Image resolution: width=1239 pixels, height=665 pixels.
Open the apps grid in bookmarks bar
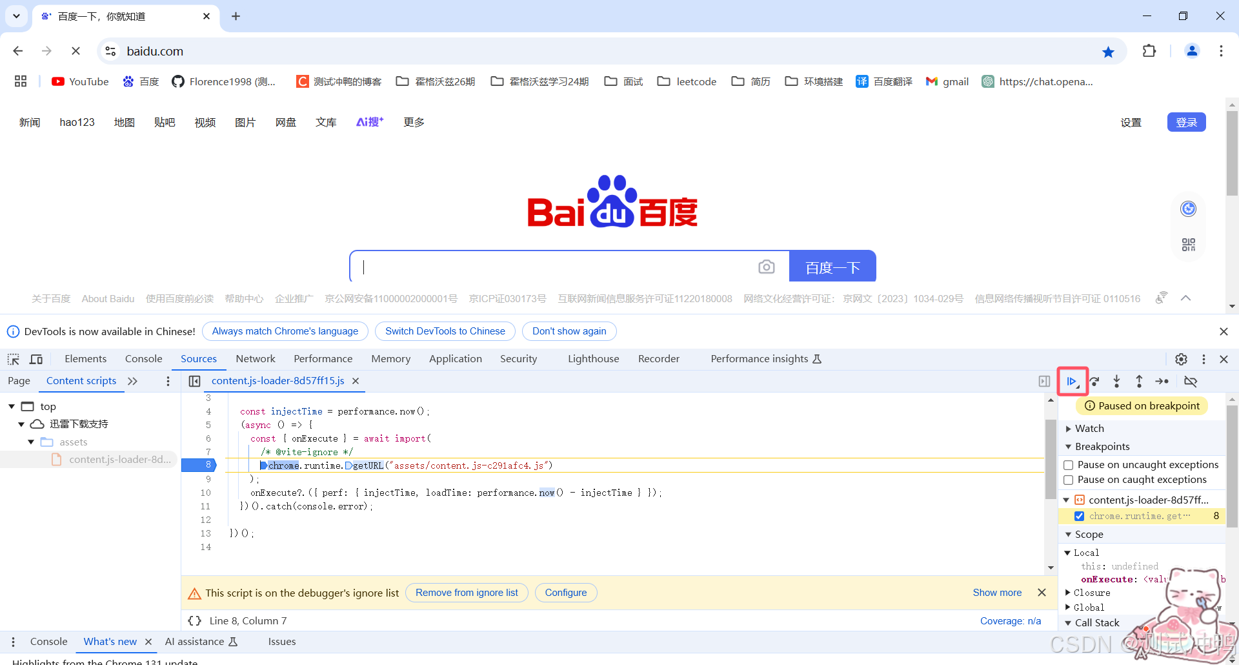point(21,81)
